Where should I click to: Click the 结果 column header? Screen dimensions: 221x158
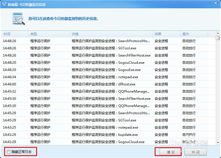point(167,34)
